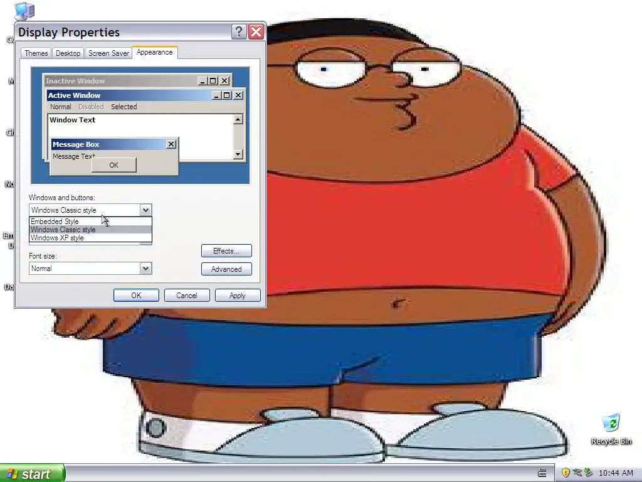The width and height of the screenshot is (642, 482).
Task: Open the Start menu
Action: tap(32, 473)
